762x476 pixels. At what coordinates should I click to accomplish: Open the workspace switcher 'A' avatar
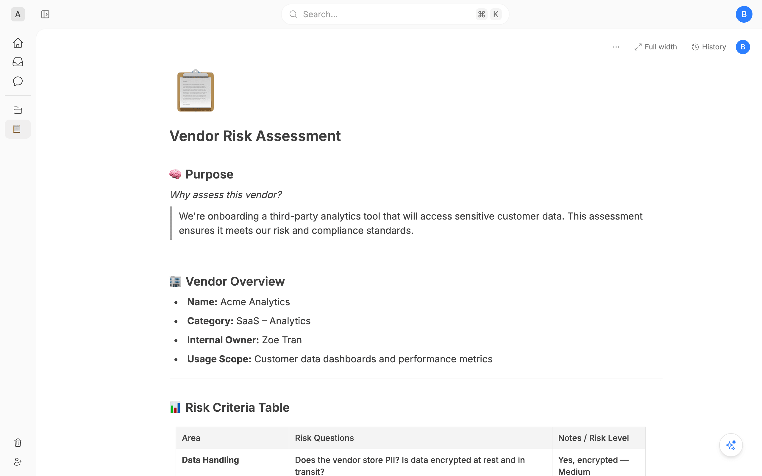pyautogui.click(x=18, y=15)
